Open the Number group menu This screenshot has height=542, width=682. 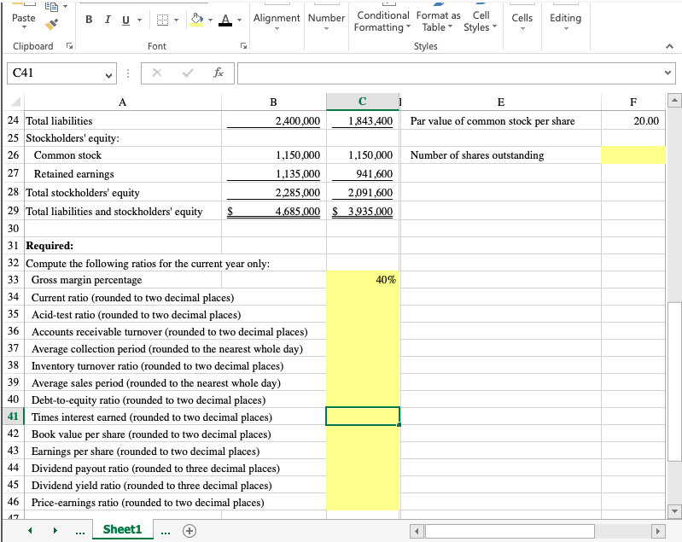click(x=326, y=21)
